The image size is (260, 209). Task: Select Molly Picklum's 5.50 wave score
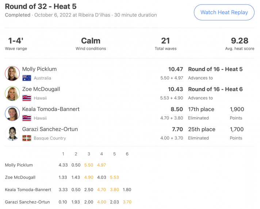tap(89, 165)
